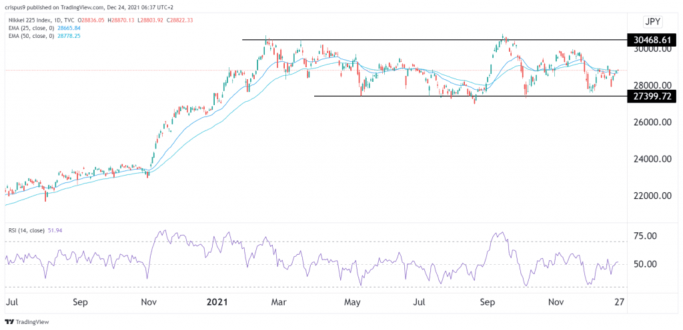Viewport: 683px width, 330px height.
Task: Click the 28000.00 price axis label
Action: 653,86
